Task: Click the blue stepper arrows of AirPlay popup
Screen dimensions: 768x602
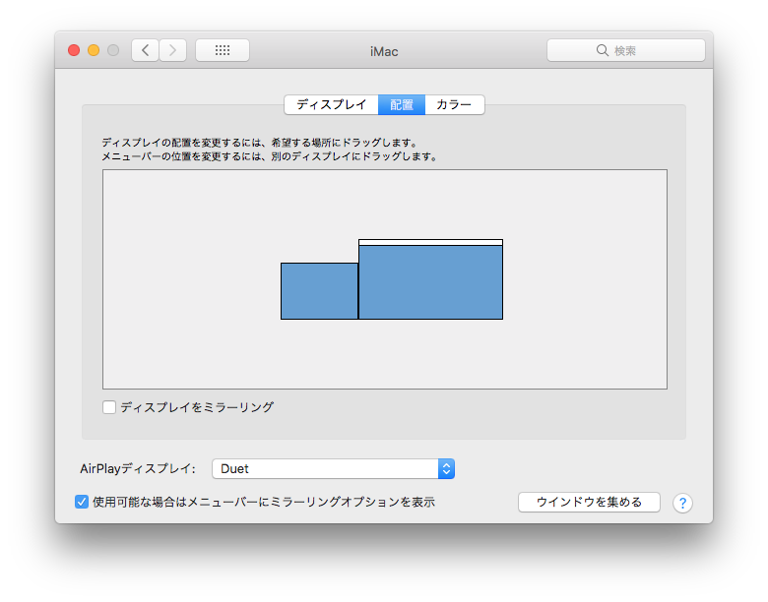Action: (446, 469)
